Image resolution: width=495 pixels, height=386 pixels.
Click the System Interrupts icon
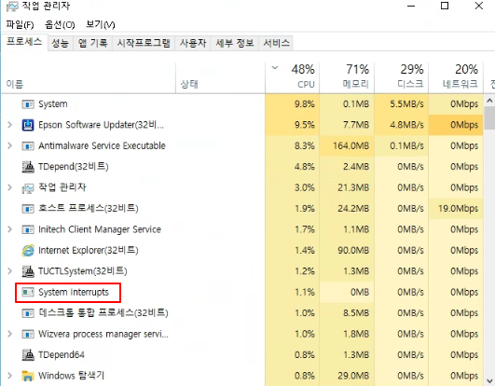click(x=28, y=292)
